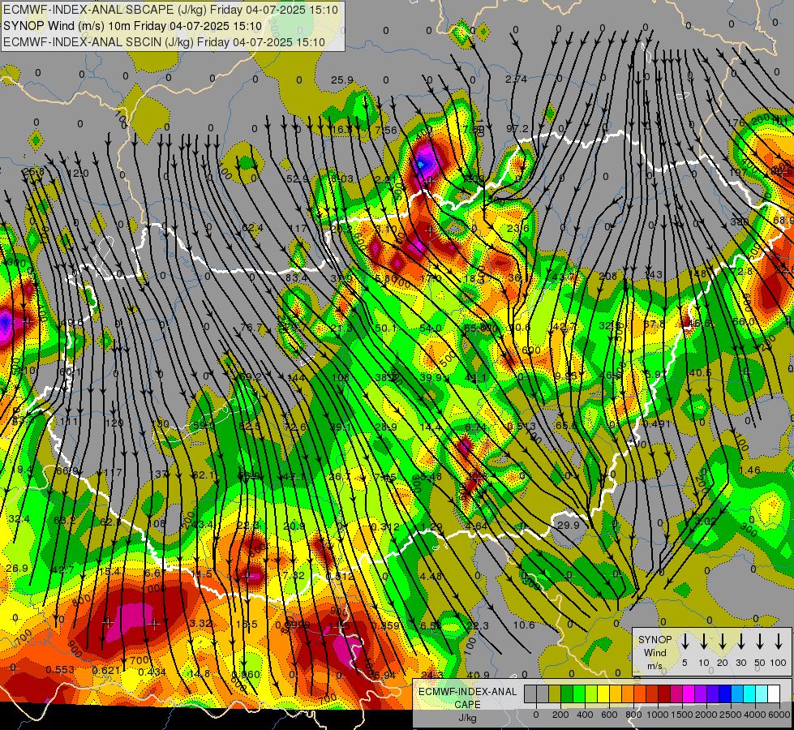
Task: Click the J/kg unit label in legend
Action: (467, 718)
